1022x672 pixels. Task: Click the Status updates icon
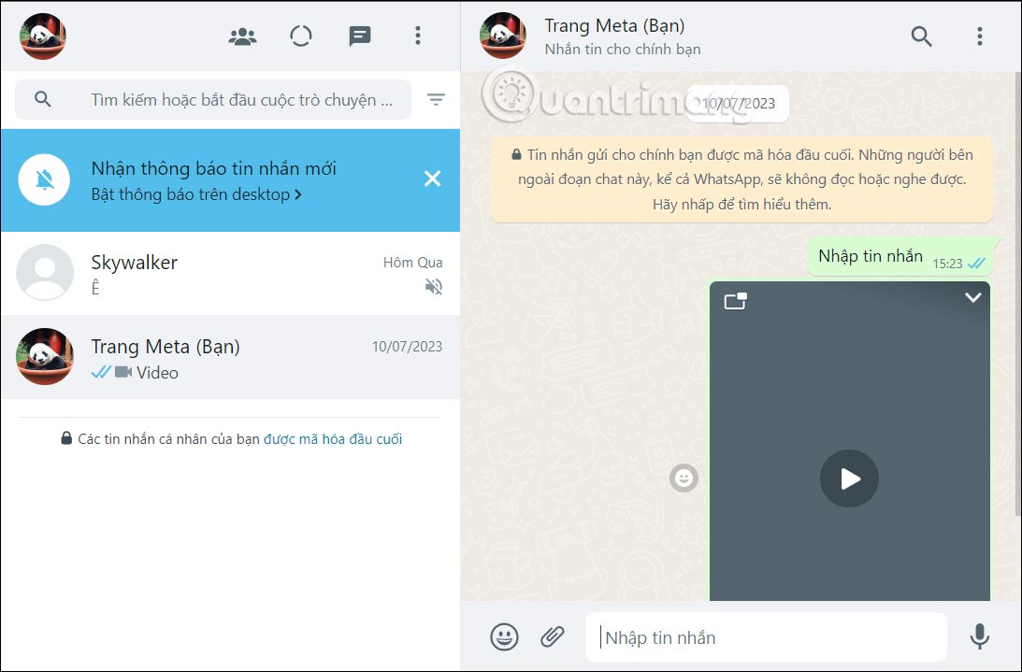pyautogui.click(x=300, y=36)
